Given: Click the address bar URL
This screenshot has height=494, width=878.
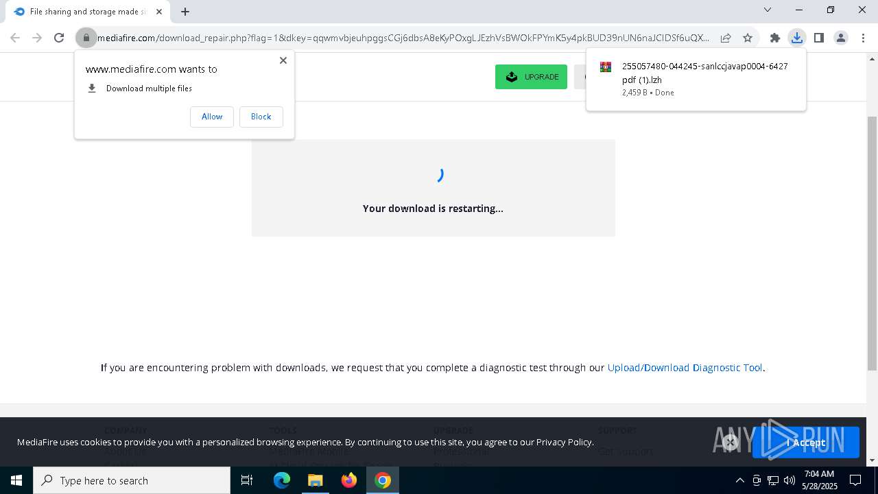Looking at the screenshot, I should (403, 38).
